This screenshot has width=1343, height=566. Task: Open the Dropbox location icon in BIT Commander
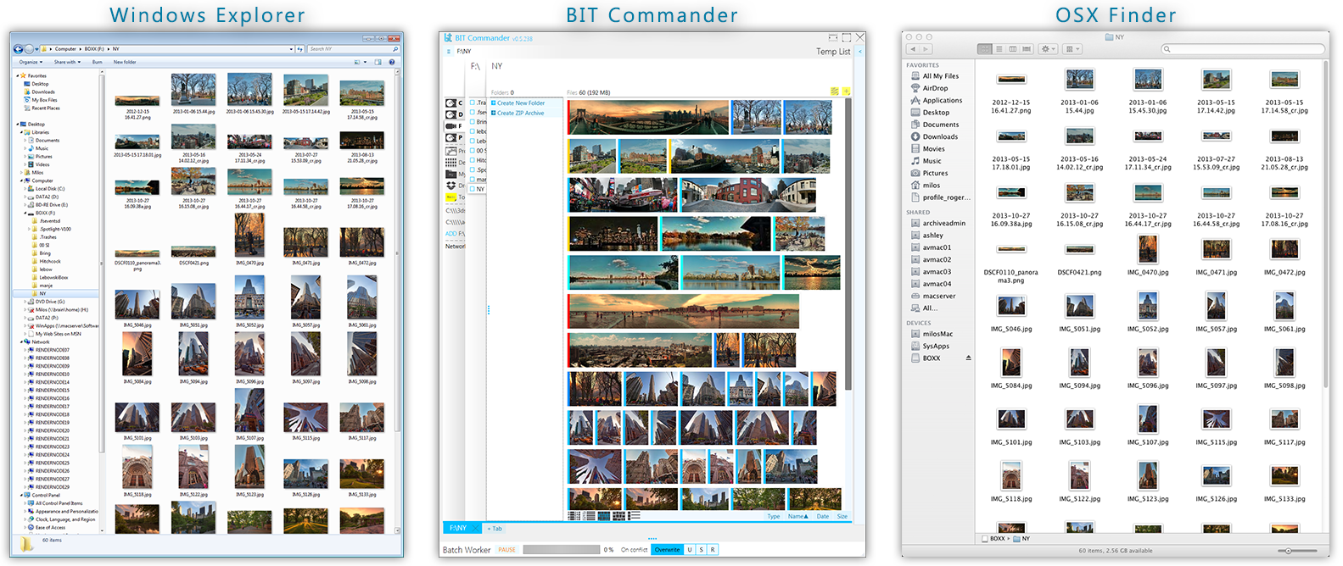[450, 185]
